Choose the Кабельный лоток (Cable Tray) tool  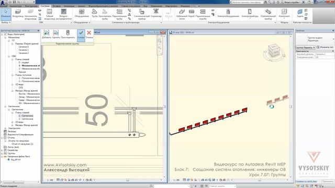182,14
